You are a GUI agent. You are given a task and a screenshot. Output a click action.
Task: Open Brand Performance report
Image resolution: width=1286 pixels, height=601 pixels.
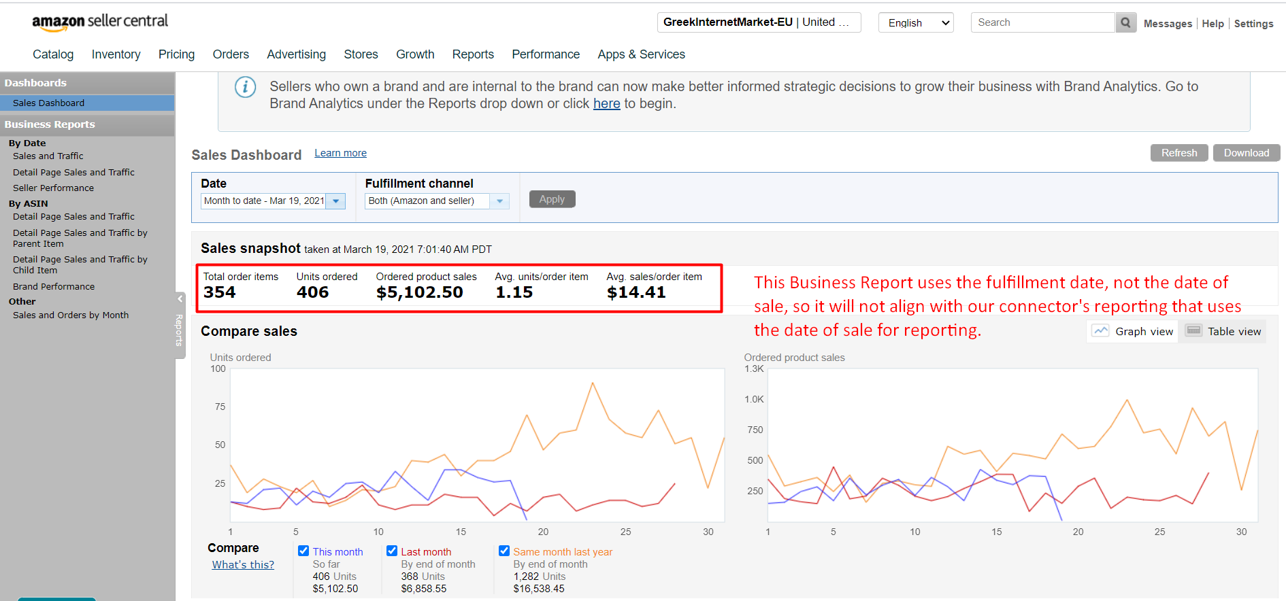[54, 286]
